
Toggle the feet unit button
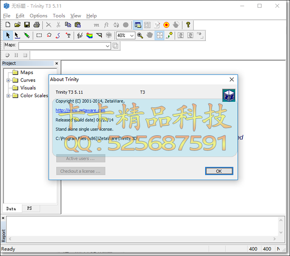pos(106,25)
